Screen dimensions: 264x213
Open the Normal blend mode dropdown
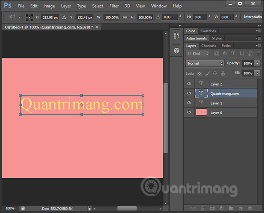pos(205,63)
